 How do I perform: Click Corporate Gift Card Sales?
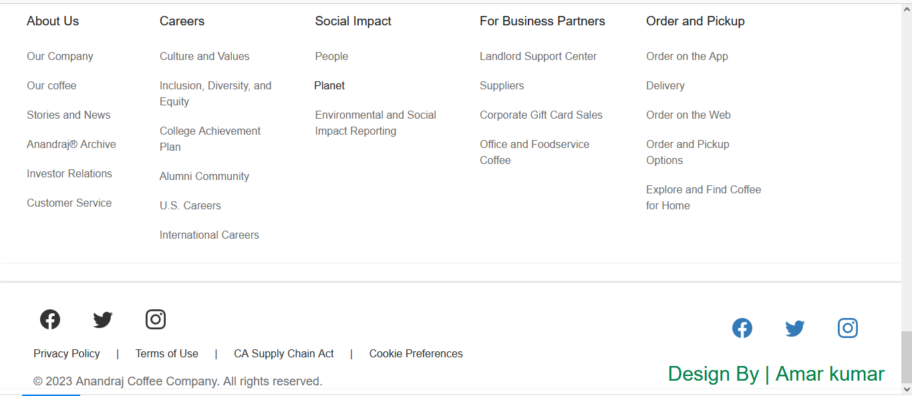541,115
